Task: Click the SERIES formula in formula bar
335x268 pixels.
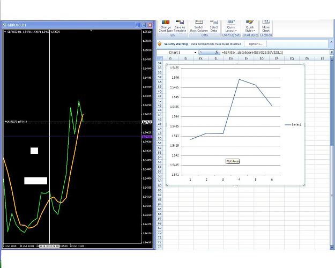Action: 252,53
